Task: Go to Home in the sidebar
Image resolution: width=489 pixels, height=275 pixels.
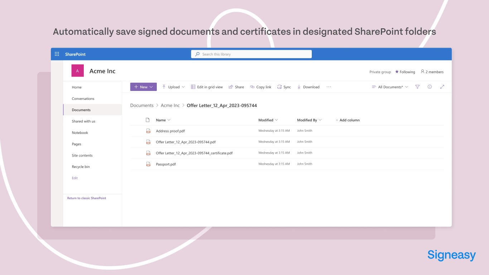Action: [x=77, y=87]
